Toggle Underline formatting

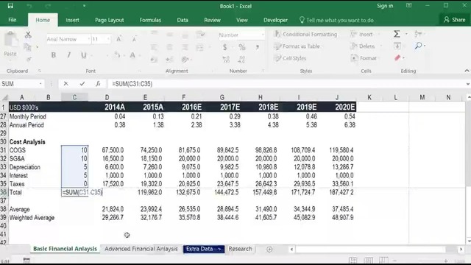pyautogui.click(x=83, y=55)
